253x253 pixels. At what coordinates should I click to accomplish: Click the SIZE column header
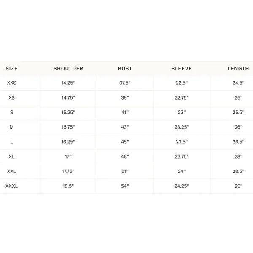[x=11, y=69]
